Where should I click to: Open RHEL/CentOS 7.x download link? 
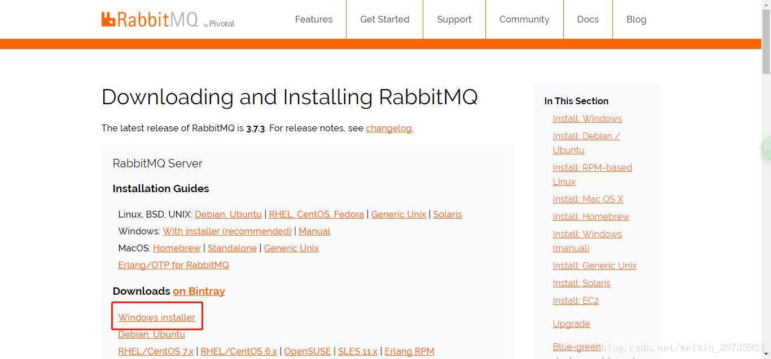[156, 351]
